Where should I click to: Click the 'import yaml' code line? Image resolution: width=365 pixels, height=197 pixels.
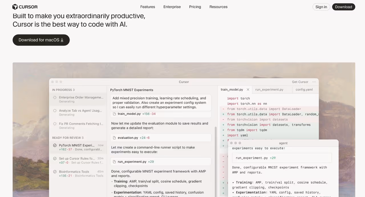point(238,135)
